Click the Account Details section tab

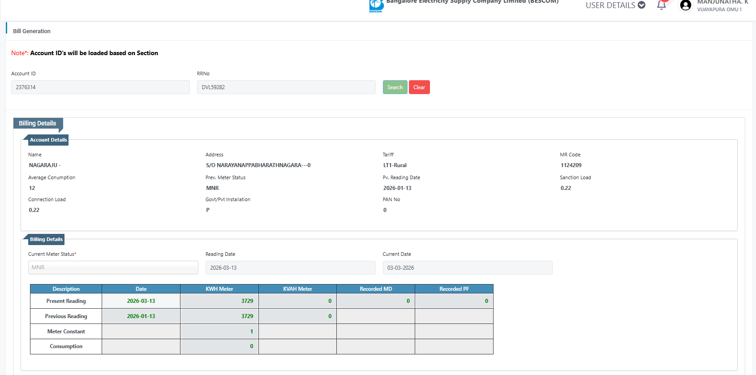pos(48,140)
